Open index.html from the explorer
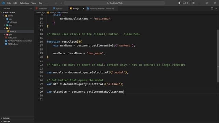 point(12,38)
